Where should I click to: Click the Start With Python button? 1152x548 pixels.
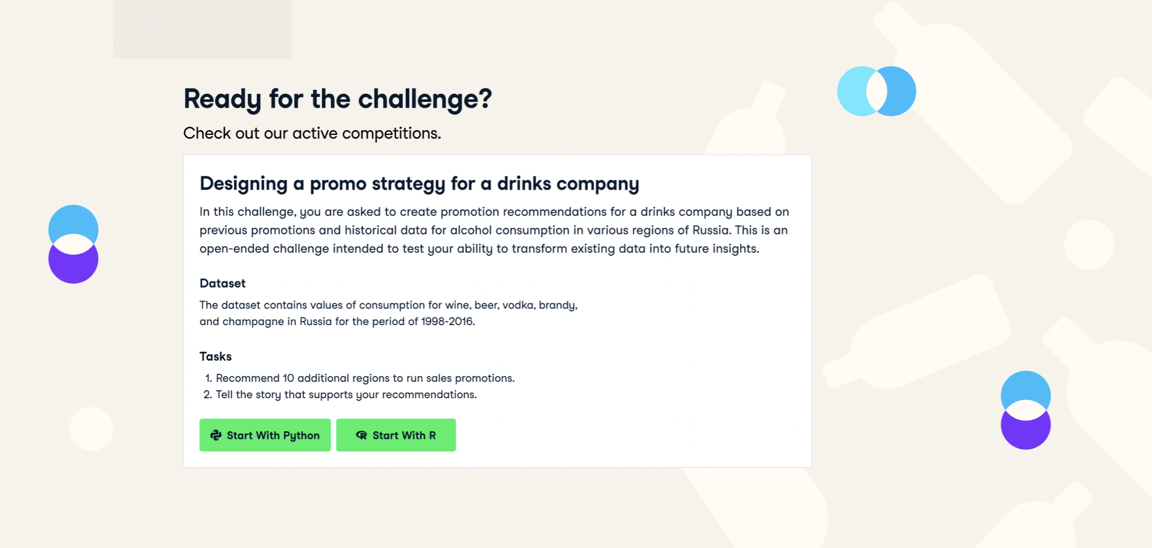pyautogui.click(x=265, y=435)
